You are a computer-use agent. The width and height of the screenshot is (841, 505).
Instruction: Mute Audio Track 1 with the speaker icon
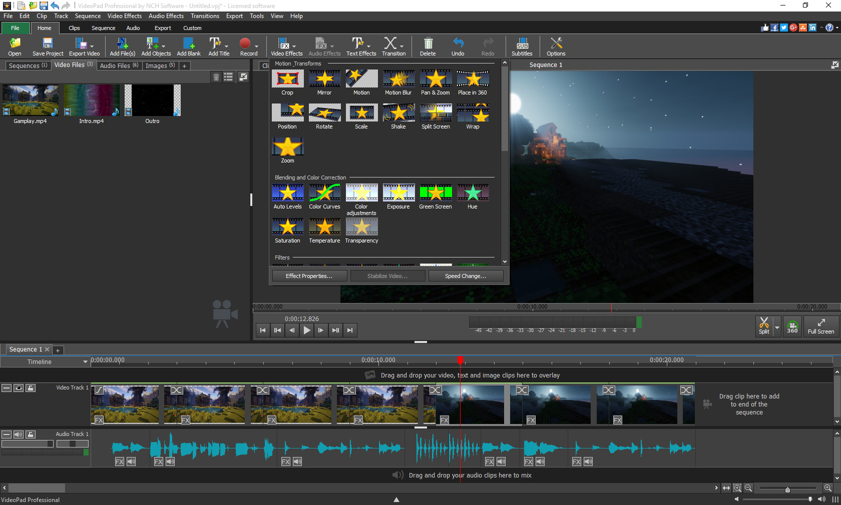click(19, 434)
